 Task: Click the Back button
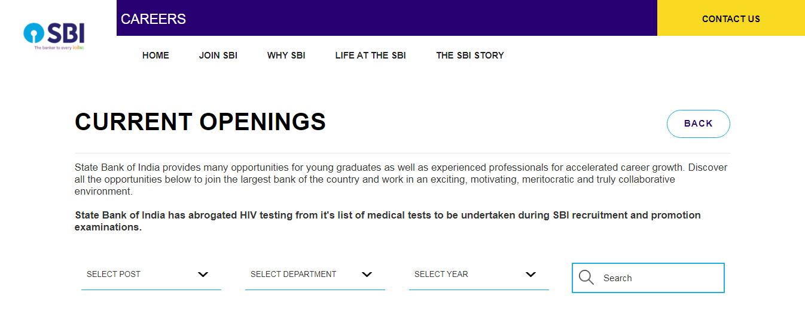pyautogui.click(x=698, y=124)
